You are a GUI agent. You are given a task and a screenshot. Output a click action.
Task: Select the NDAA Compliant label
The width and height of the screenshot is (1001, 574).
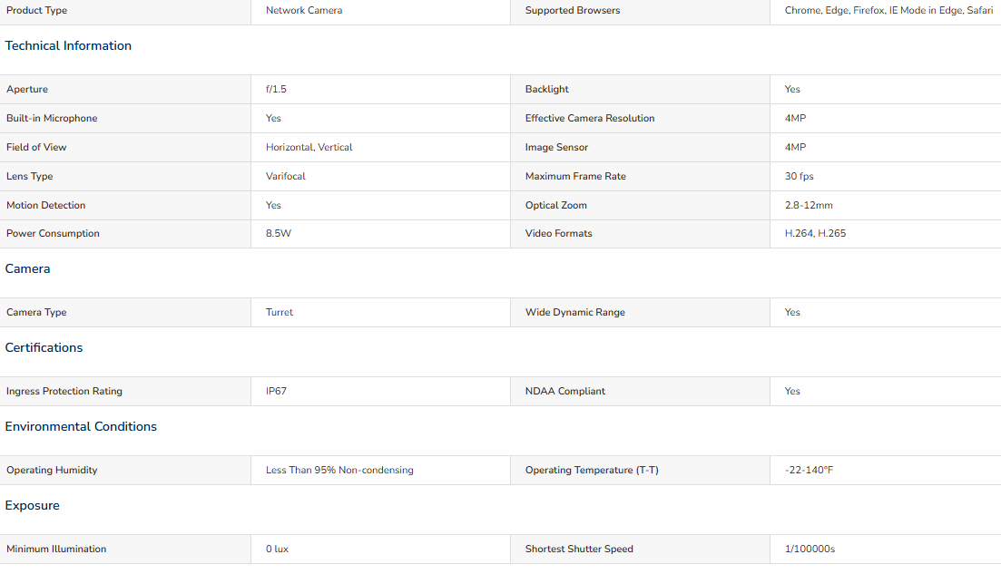tap(565, 392)
